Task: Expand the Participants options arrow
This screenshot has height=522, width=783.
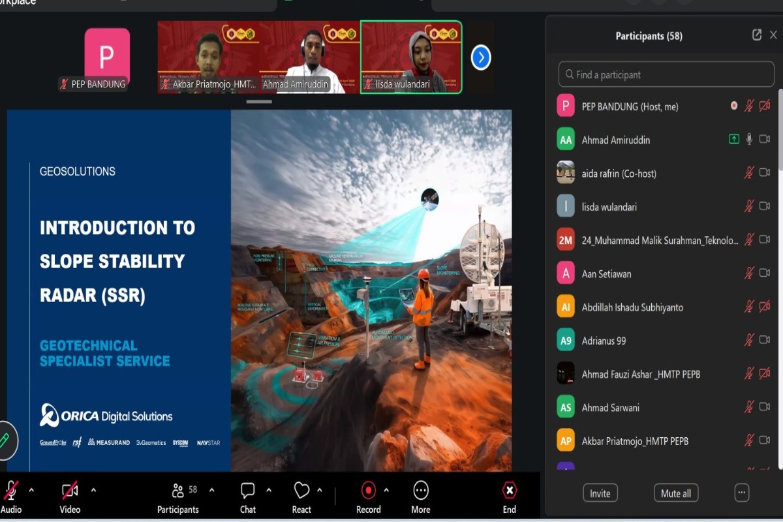Action: pos(211,490)
